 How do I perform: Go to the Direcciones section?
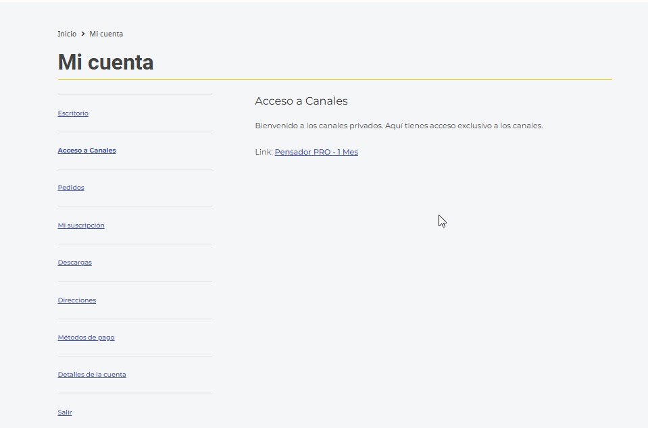pyautogui.click(x=77, y=300)
